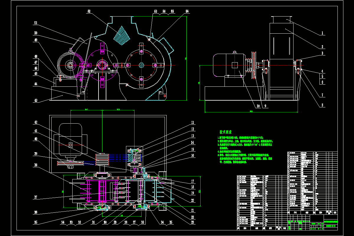The height and width of the screenshot is (236, 354).
Task: Click part callout number 13
Action: point(193,136)
